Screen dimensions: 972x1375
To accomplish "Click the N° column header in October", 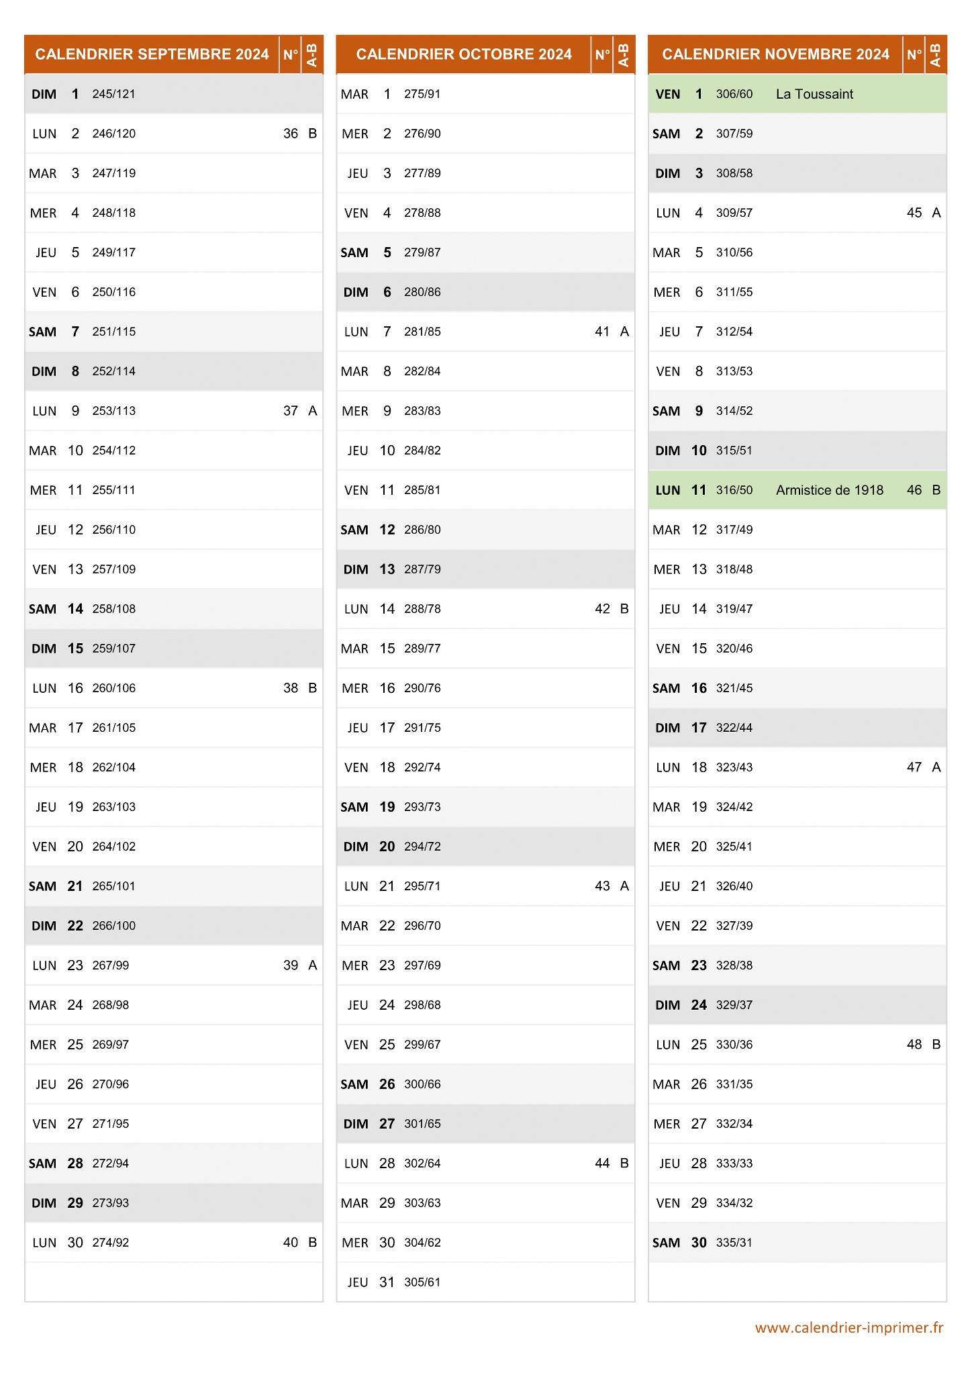I will (602, 54).
